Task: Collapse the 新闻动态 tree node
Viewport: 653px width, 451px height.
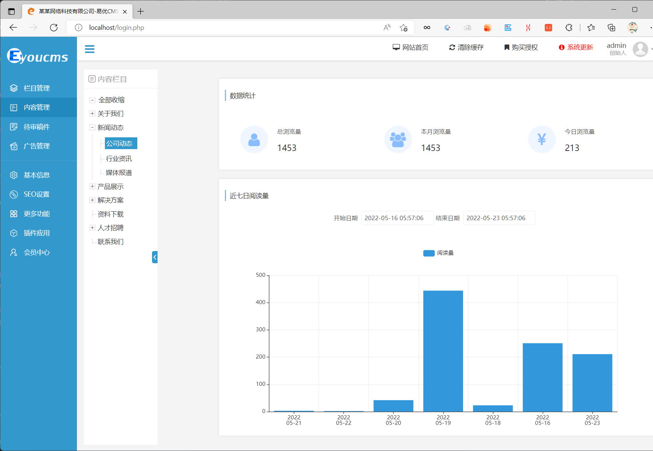Action: (92, 128)
